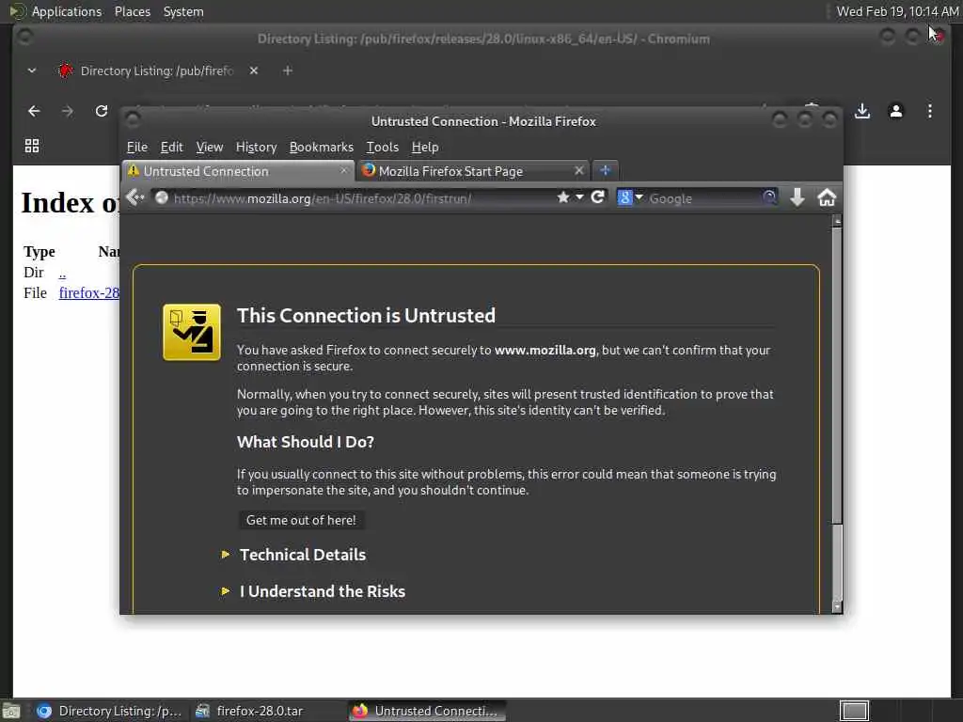Open the System menu
The image size is (963, 722).
coord(183,11)
